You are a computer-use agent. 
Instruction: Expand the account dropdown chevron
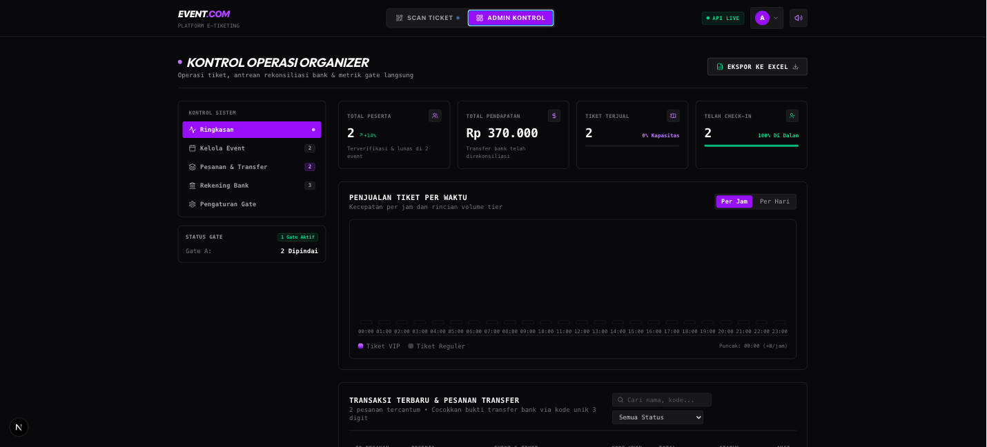pos(776,18)
